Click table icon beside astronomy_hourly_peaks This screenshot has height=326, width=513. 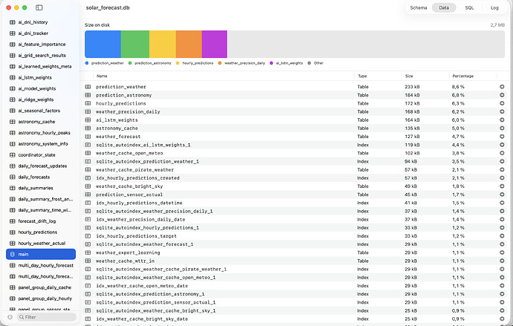point(13,133)
